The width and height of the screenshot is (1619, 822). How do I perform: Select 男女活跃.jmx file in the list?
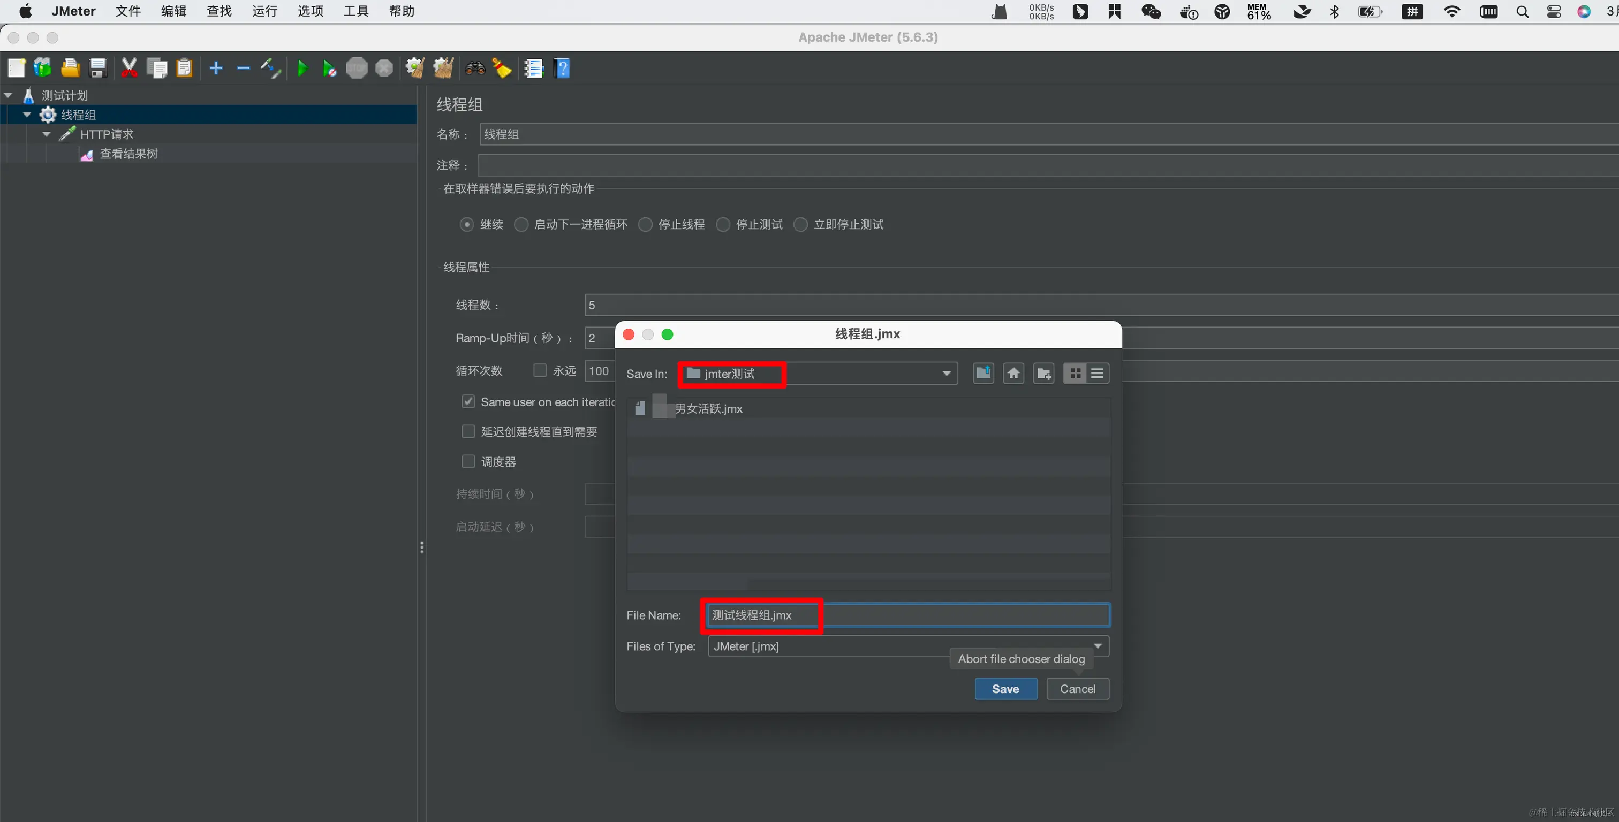pyautogui.click(x=708, y=408)
